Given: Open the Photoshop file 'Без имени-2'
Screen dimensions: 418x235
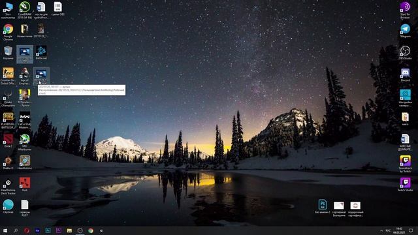Looking at the screenshot, I should [323, 207].
